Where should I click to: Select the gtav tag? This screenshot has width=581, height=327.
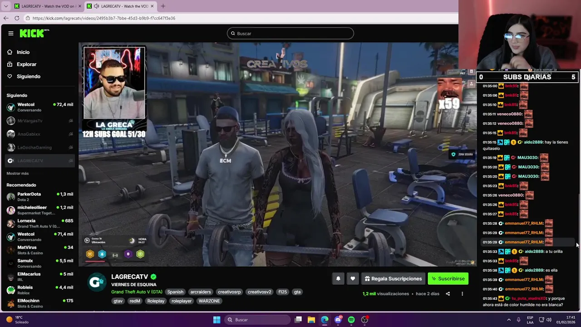coord(118,301)
